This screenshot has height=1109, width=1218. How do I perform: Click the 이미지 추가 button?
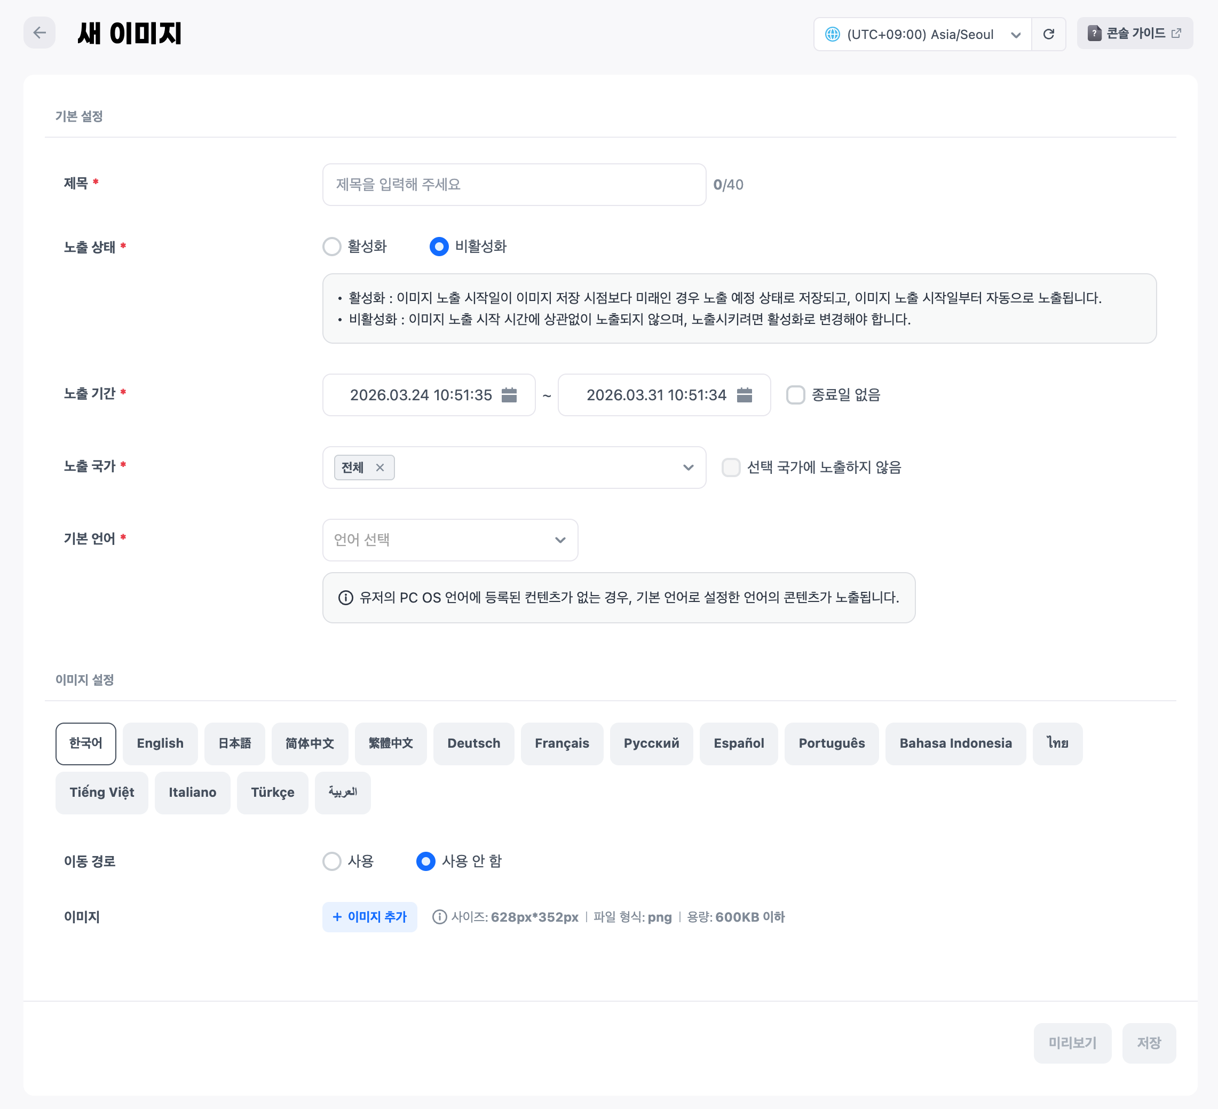[x=369, y=917]
